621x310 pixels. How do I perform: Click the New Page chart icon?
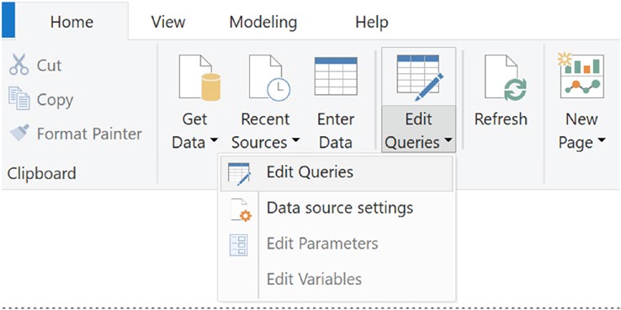[x=581, y=76]
